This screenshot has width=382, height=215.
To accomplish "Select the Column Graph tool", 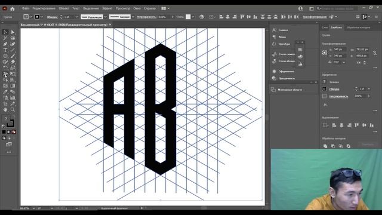I will point(13,98).
